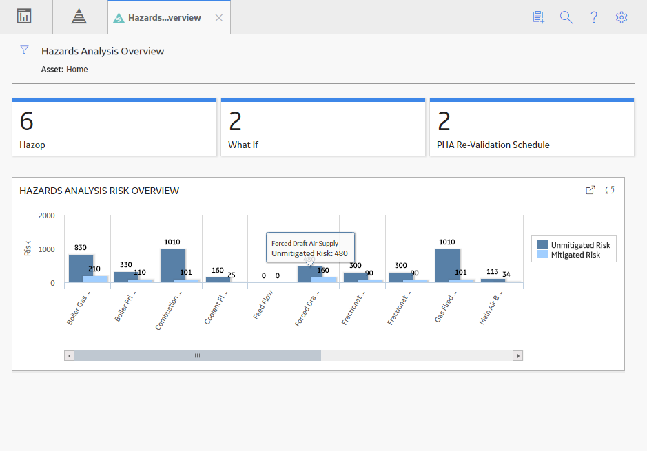Open the asset filter funnel icon
Viewport: 647px width, 451px height.
click(24, 50)
